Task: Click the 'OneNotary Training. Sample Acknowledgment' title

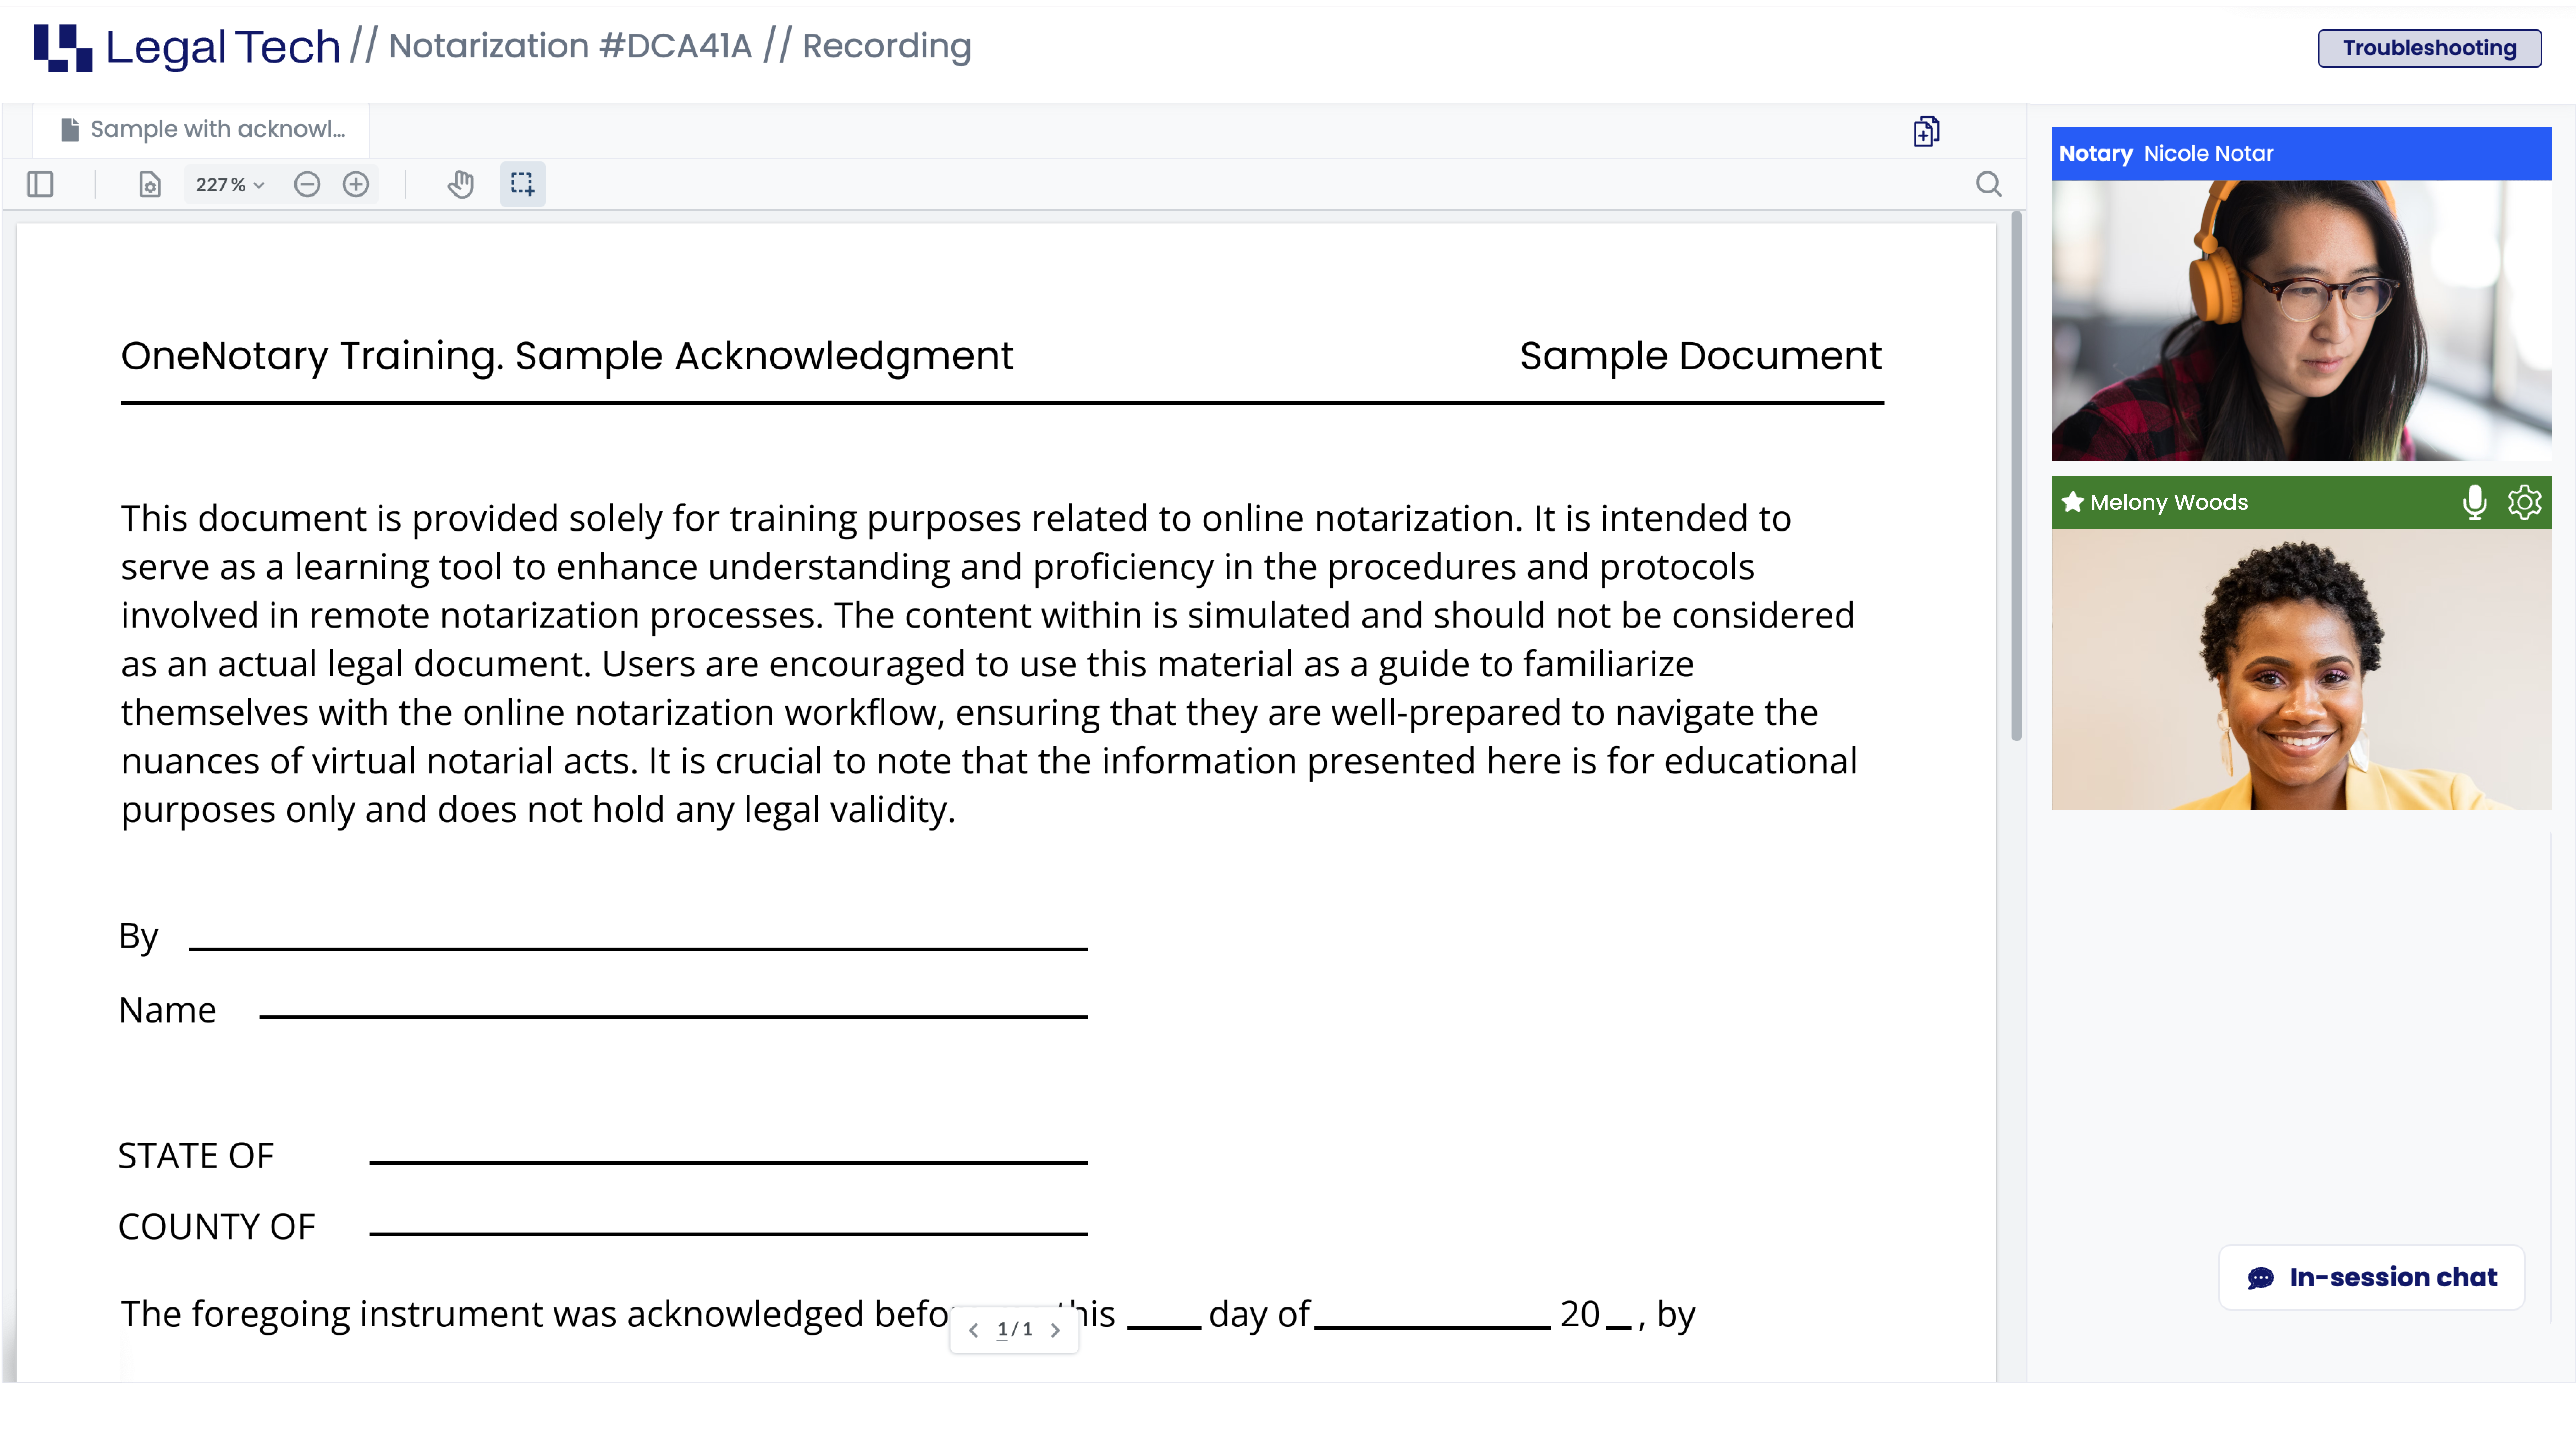Action: click(567, 356)
